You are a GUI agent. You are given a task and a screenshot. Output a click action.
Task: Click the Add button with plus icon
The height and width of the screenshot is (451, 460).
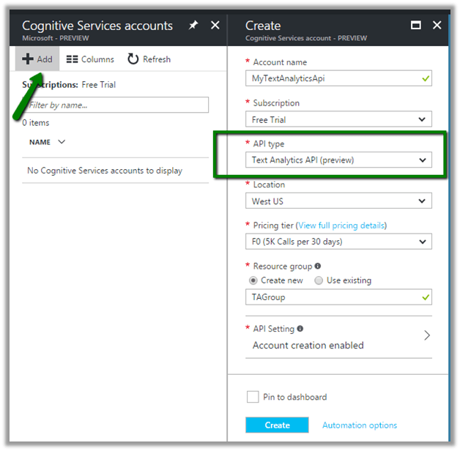tap(37, 59)
